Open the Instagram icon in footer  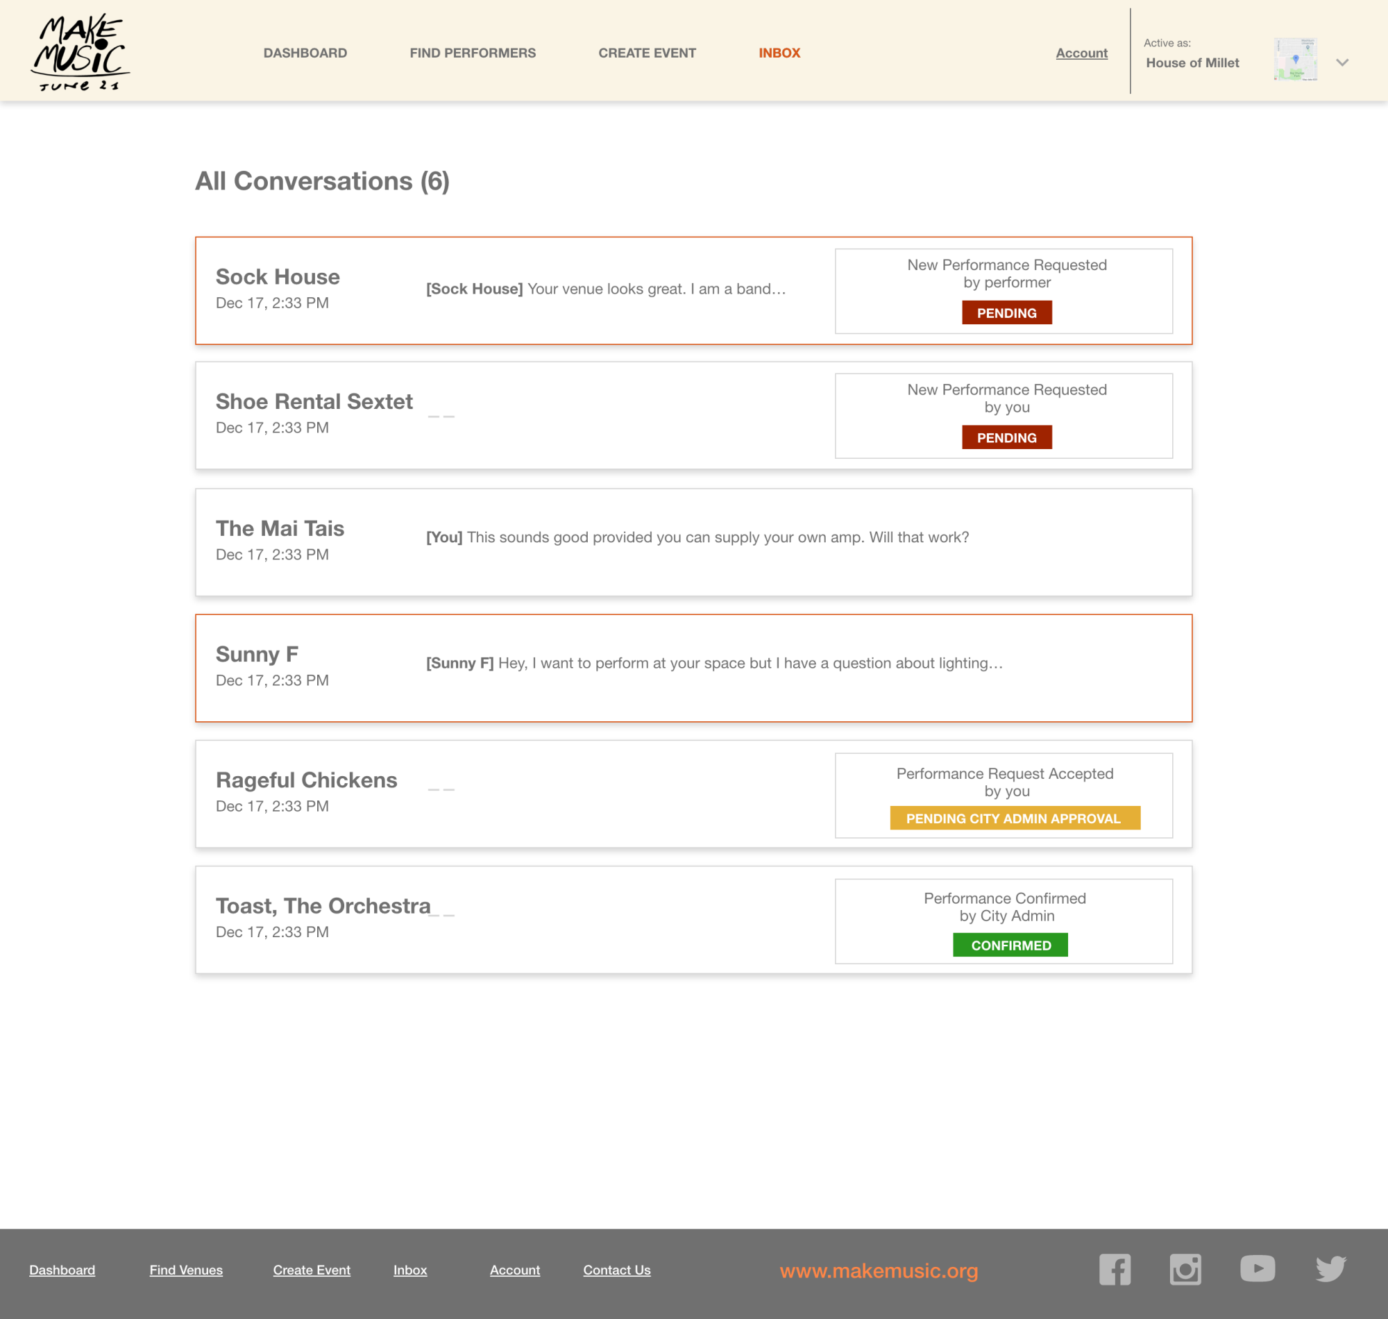[x=1185, y=1269]
